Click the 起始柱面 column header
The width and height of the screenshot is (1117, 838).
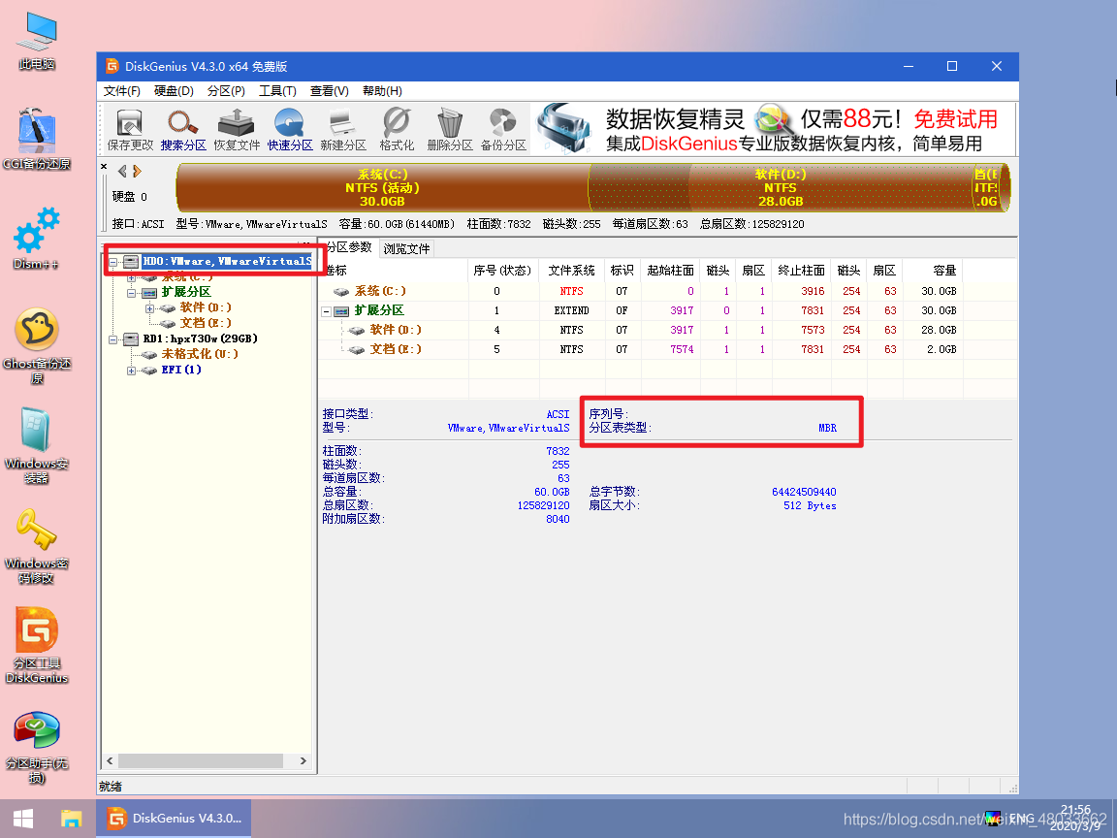670,271
